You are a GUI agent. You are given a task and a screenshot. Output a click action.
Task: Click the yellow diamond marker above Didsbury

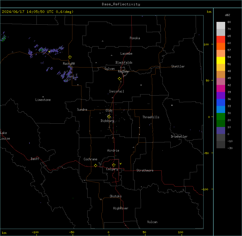(109, 117)
